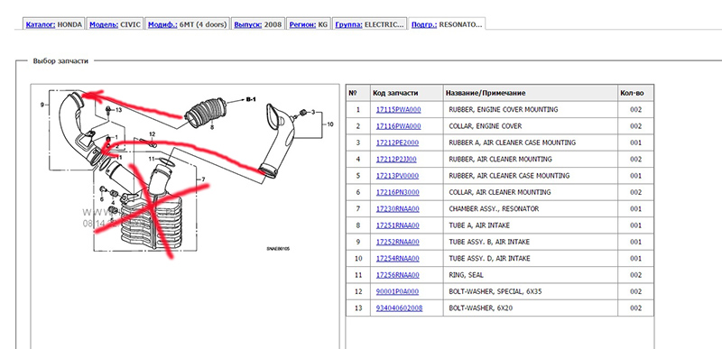Open part code 17115PWA000 link
The height and width of the screenshot is (349, 722).
[x=398, y=109]
